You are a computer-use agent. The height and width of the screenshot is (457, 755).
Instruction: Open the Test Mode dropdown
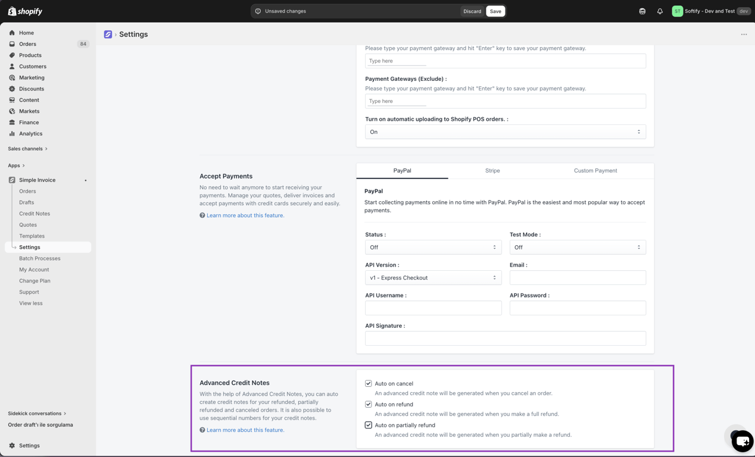pos(578,248)
